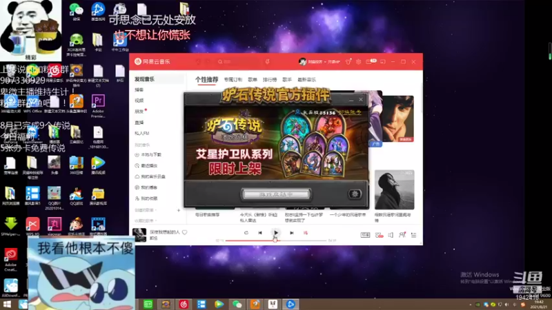The height and width of the screenshot is (310, 552).
Task: Open the QQ游戏 desktop shortcut
Action: point(76,196)
